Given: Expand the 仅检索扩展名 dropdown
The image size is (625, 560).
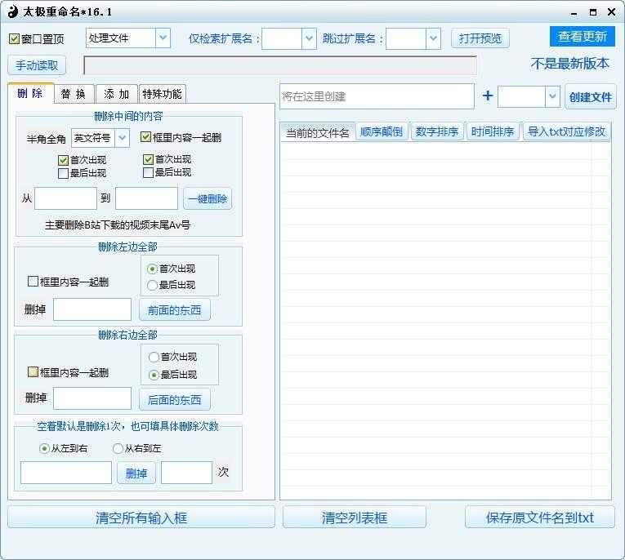Looking at the screenshot, I should pyautogui.click(x=309, y=38).
